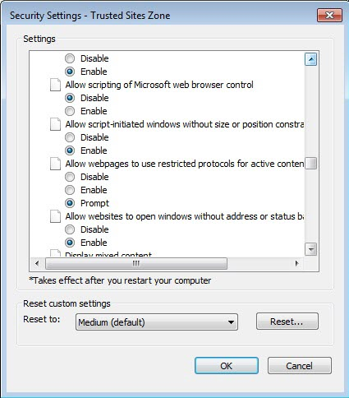The width and height of the screenshot is (349, 398).
Task: Select Enable for restricted protocols for active content
Action: 70,190
